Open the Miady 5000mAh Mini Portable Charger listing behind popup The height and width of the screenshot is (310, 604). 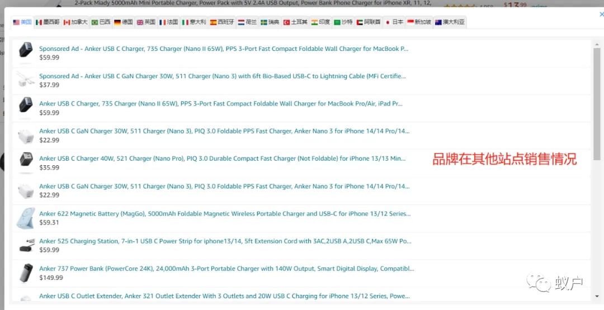tap(253, 3)
